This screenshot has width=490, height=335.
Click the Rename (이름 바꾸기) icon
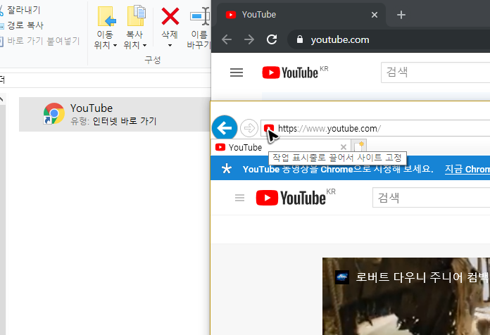point(200,16)
